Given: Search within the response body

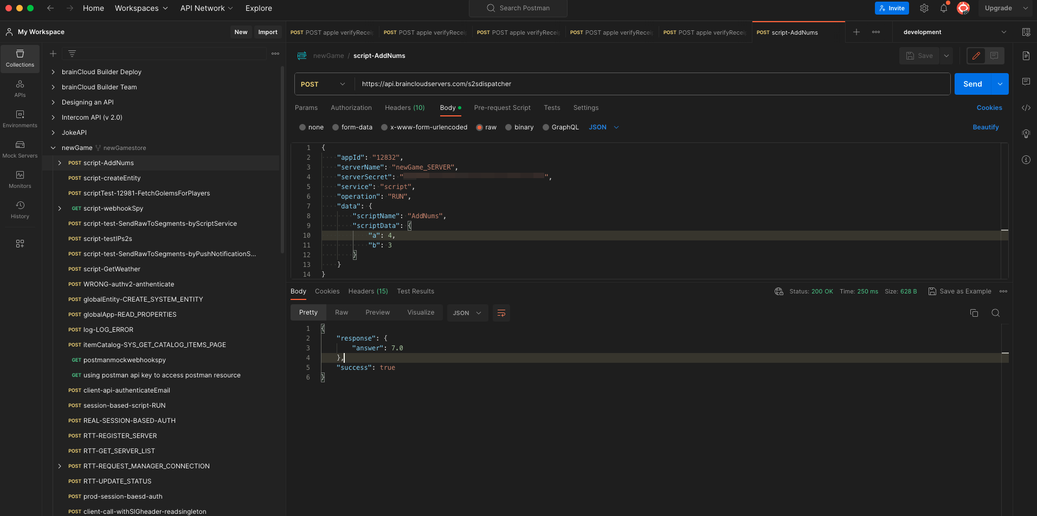Looking at the screenshot, I should (996, 313).
